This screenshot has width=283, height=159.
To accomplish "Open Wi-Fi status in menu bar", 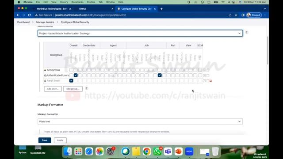I will click(223, 2).
